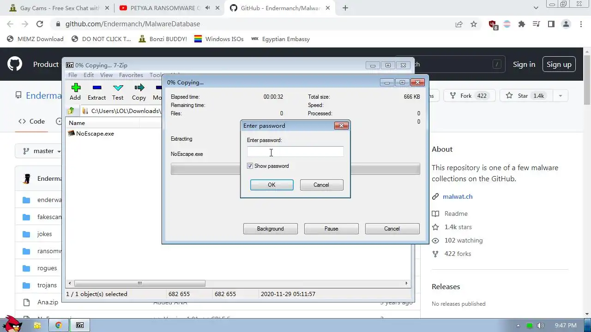591x332 pixels.
Task: Open the volume control in system tray
Action: [541, 326]
